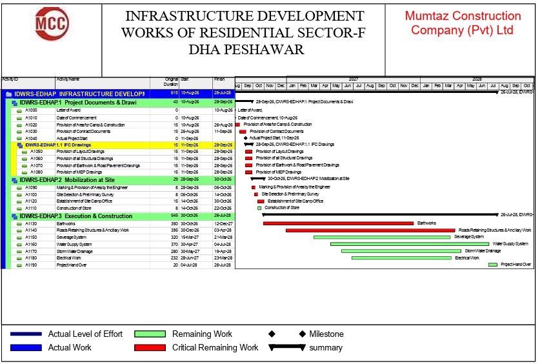
Task: Click WBS icon beside Execution & Construction
Action: click(14, 216)
